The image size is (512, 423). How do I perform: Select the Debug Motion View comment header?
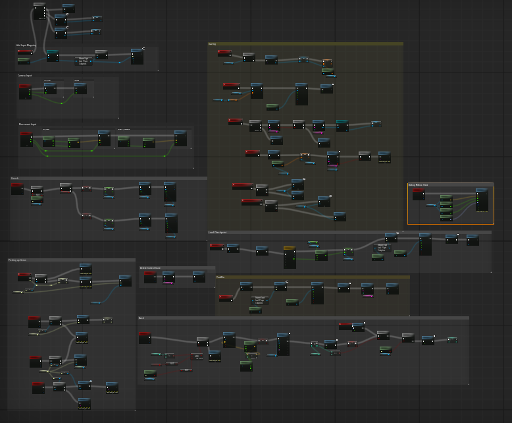point(451,184)
